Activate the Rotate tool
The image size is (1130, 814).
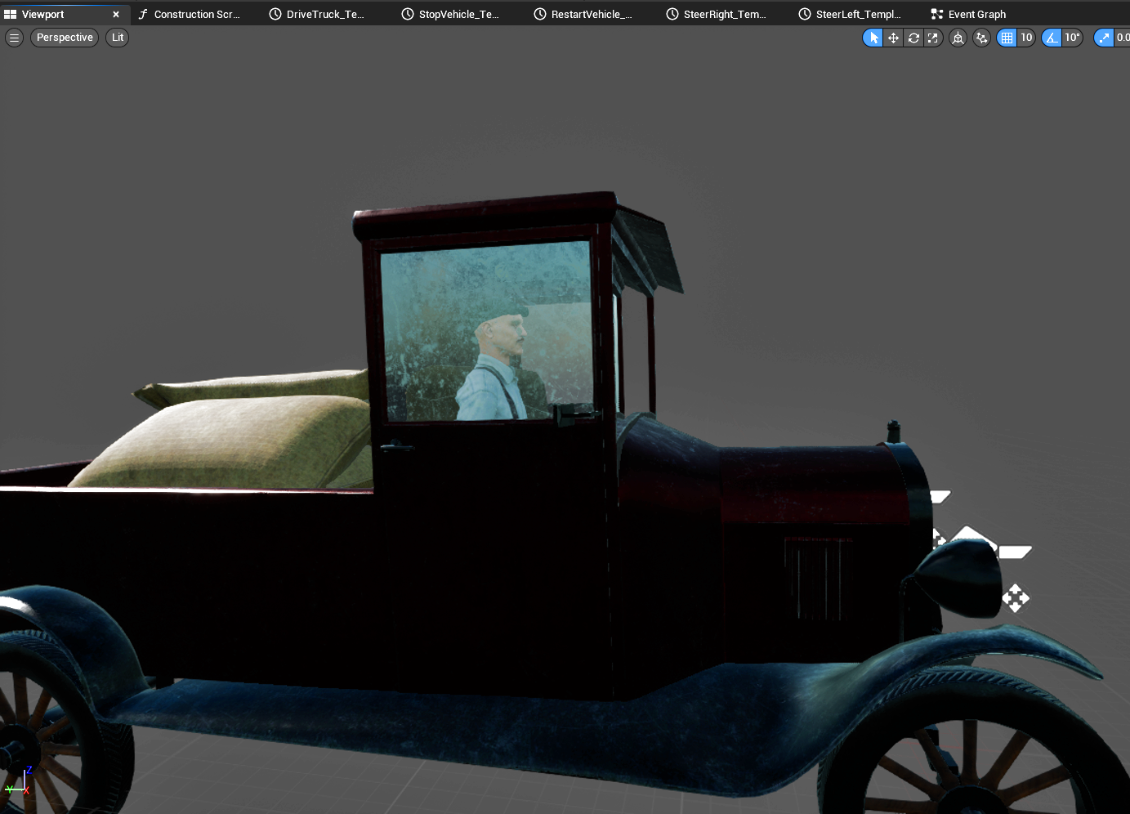pyautogui.click(x=913, y=38)
